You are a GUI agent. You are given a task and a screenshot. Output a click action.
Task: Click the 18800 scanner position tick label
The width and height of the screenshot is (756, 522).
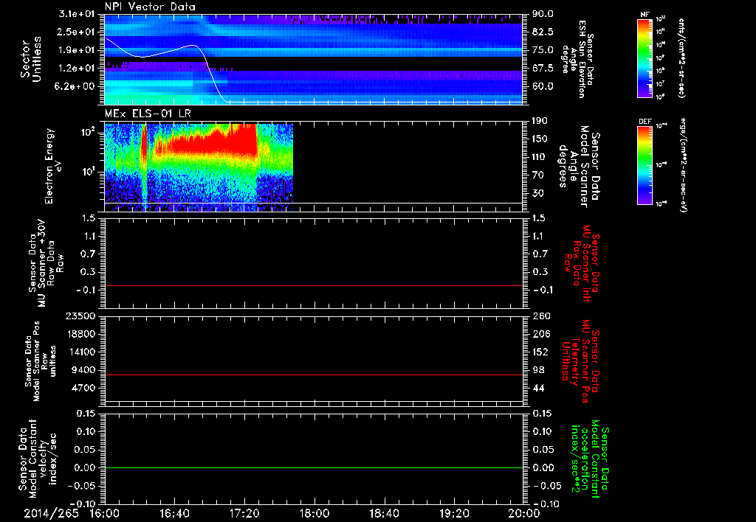click(80, 334)
